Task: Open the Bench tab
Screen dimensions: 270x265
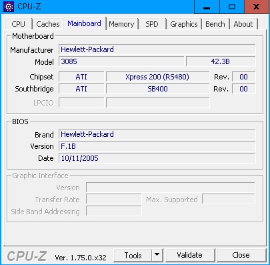Action: [x=215, y=24]
